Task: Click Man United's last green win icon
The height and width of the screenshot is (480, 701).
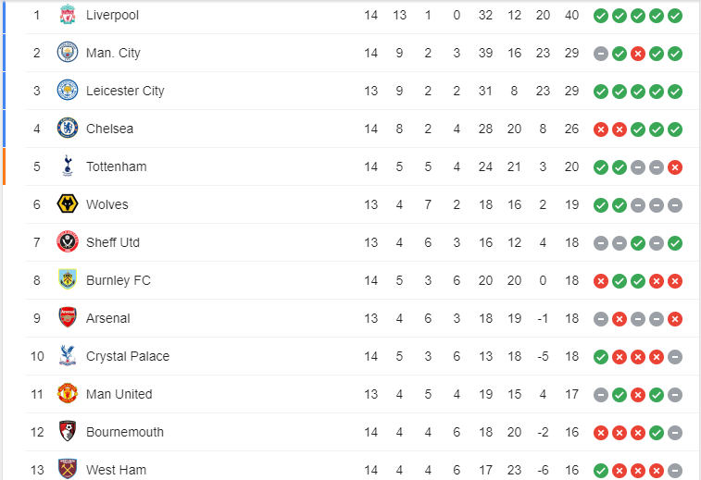Action: point(657,395)
